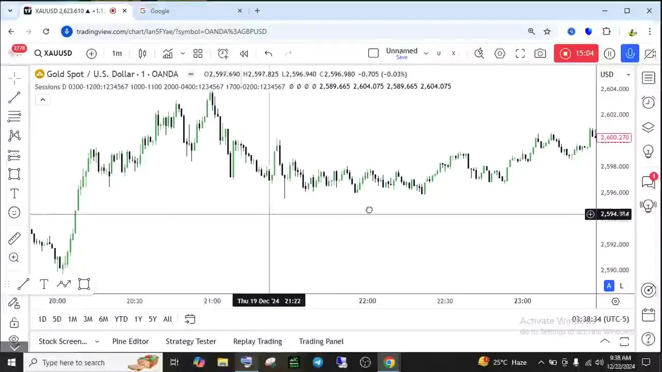Take a chart snapshot with camera icon

(540, 53)
